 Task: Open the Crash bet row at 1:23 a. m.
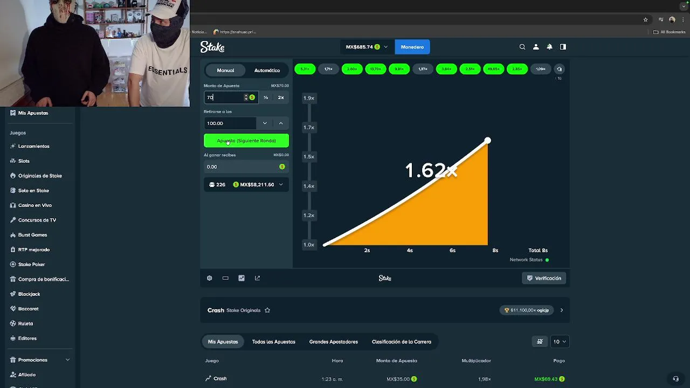(x=385, y=379)
